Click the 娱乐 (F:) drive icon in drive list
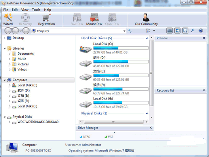Viewport: 209px width, 157px height. point(85,91)
